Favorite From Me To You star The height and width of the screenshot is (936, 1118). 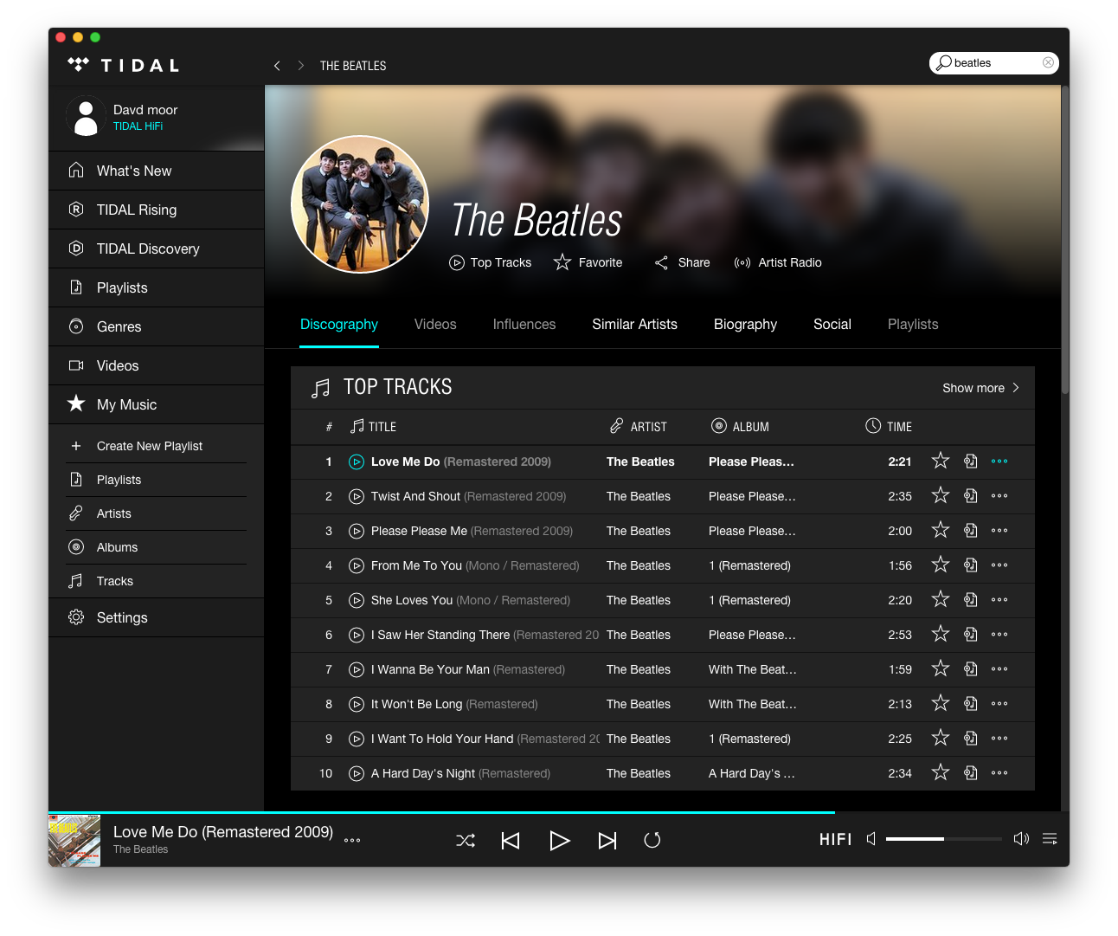[x=941, y=565]
